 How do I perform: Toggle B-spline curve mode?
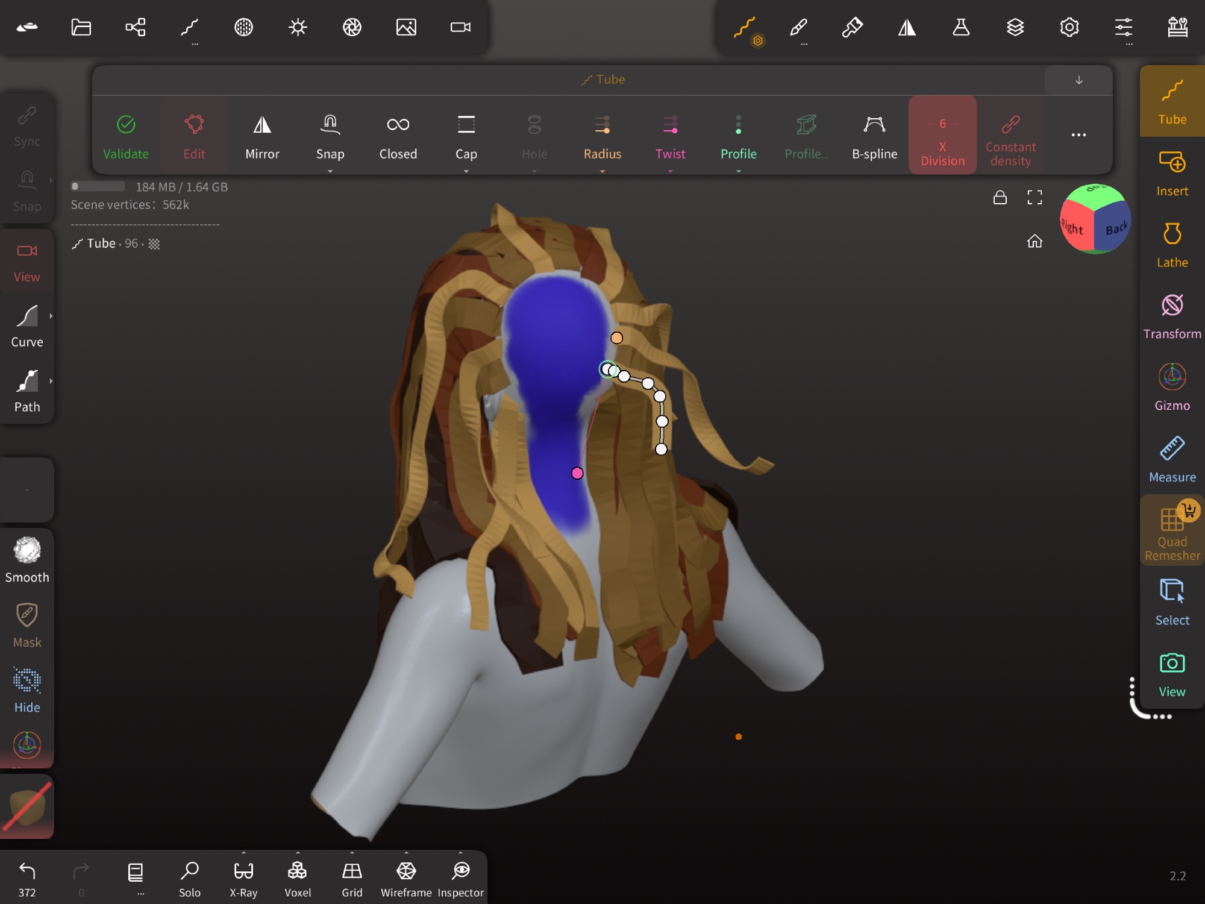pyautogui.click(x=874, y=136)
